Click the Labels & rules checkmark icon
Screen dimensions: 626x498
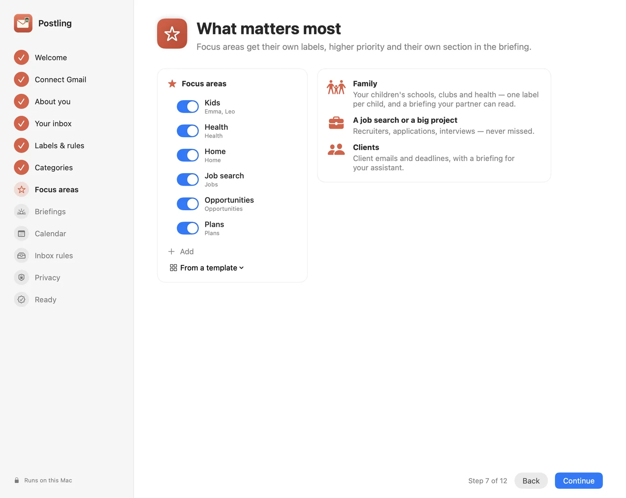pyautogui.click(x=22, y=145)
